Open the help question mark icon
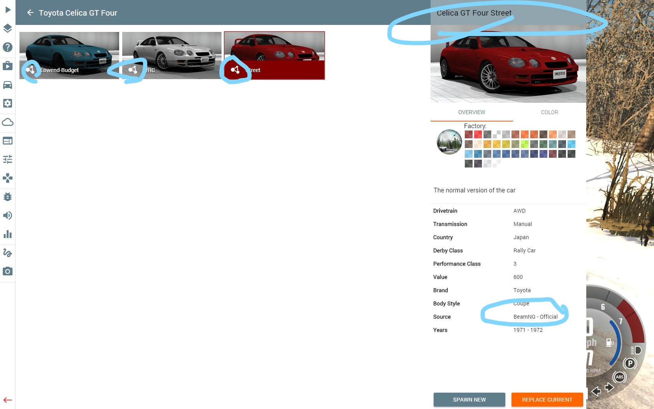Viewport: 654px width, 409px height. (x=7, y=47)
